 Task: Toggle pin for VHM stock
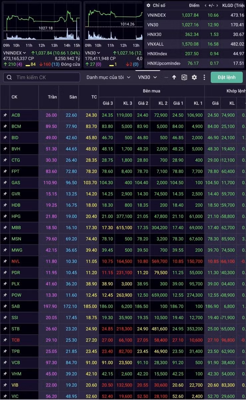(5, 374)
